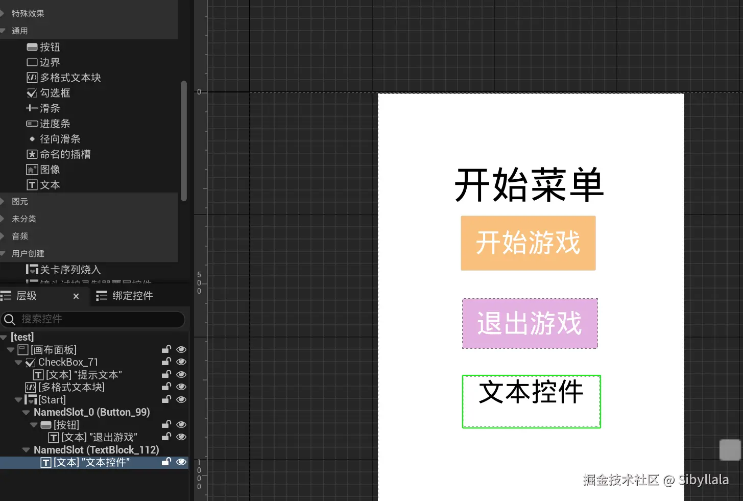
Task: Collapse the NamedSlot_0 (Button_99) tree node
Action: (x=26, y=412)
